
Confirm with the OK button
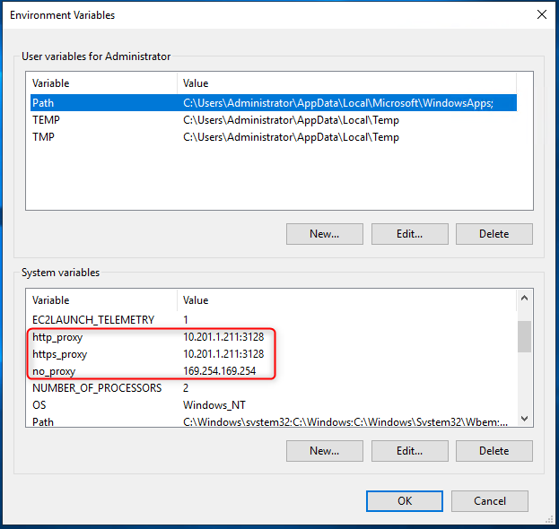pos(405,501)
